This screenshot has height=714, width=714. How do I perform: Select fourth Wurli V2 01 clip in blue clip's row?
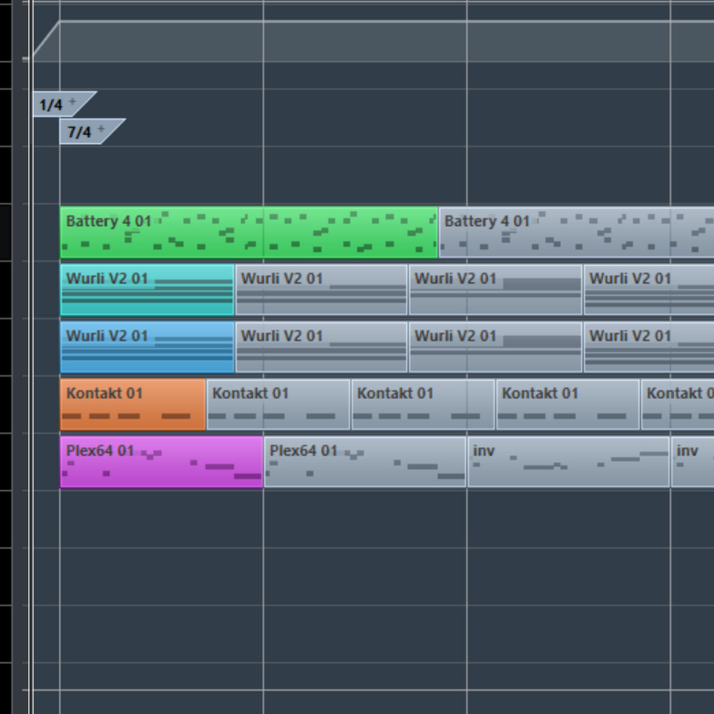pyautogui.click(x=649, y=347)
